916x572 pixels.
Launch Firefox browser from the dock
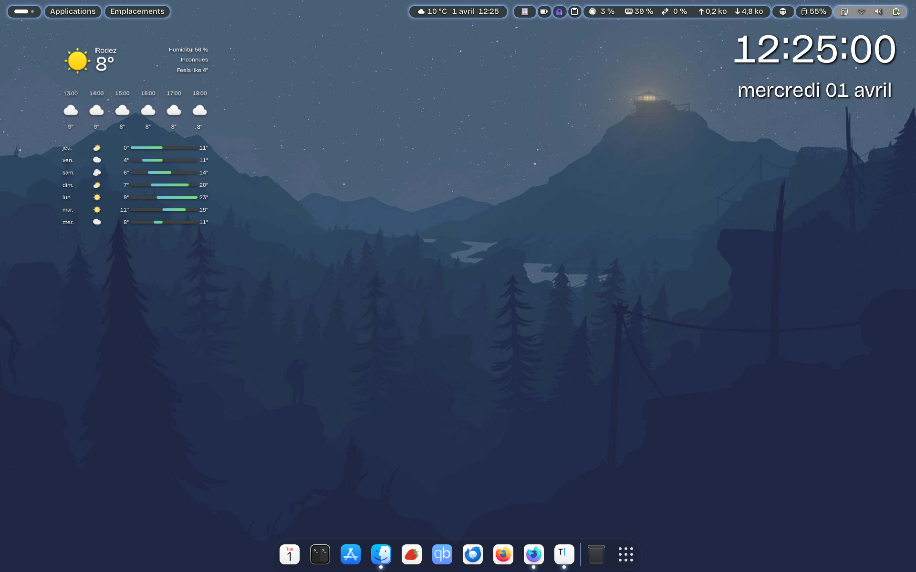click(x=503, y=554)
